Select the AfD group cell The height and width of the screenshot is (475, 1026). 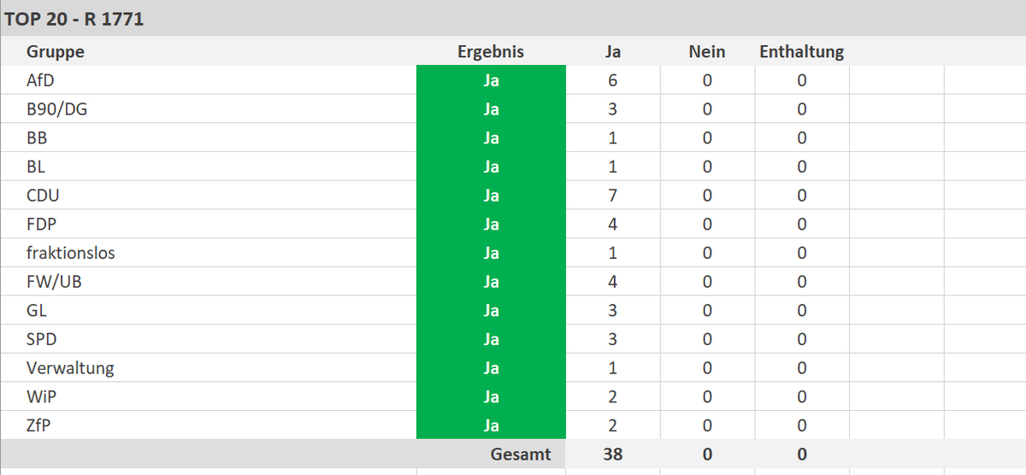click(41, 80)
